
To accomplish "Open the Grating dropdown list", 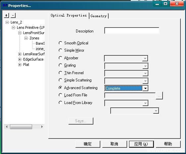I will pyautogui.click(x=145, y=66).
